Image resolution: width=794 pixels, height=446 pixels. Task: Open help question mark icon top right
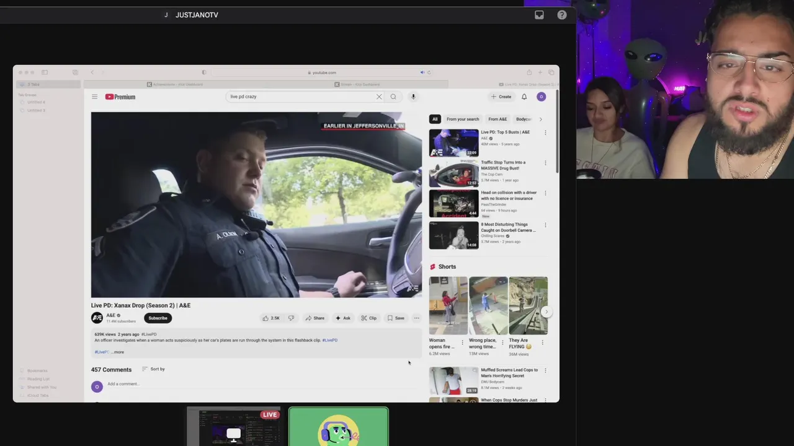pos(562,15)
